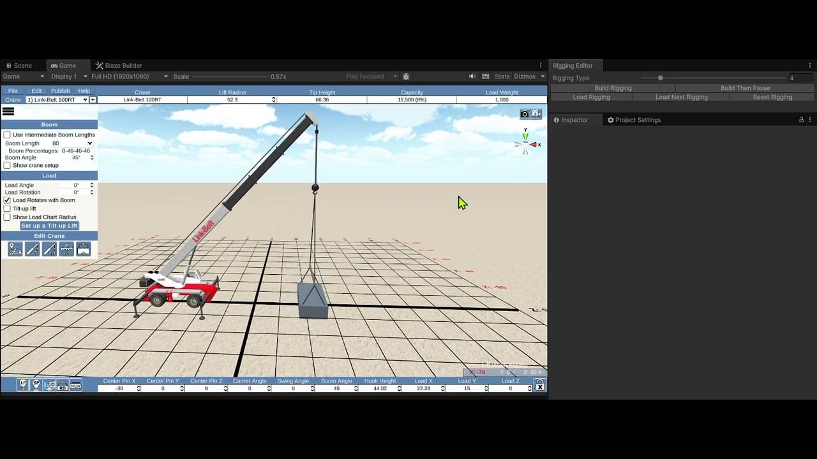This screenshot has height=459, width=817.
Task: Click the first Edit Crane tool icon
Action: pos(15,249)
